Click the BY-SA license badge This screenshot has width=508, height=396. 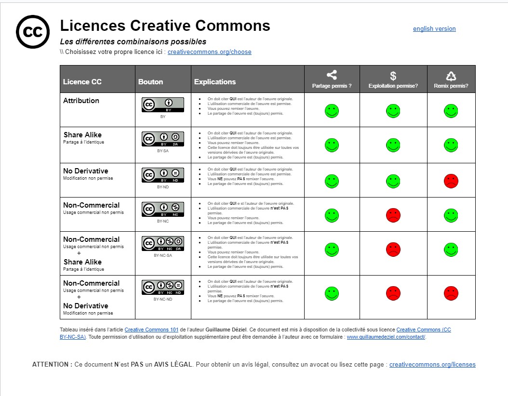(x=162, y=139)
